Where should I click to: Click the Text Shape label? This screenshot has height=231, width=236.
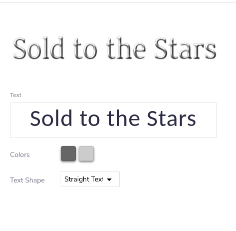point(27,180)
